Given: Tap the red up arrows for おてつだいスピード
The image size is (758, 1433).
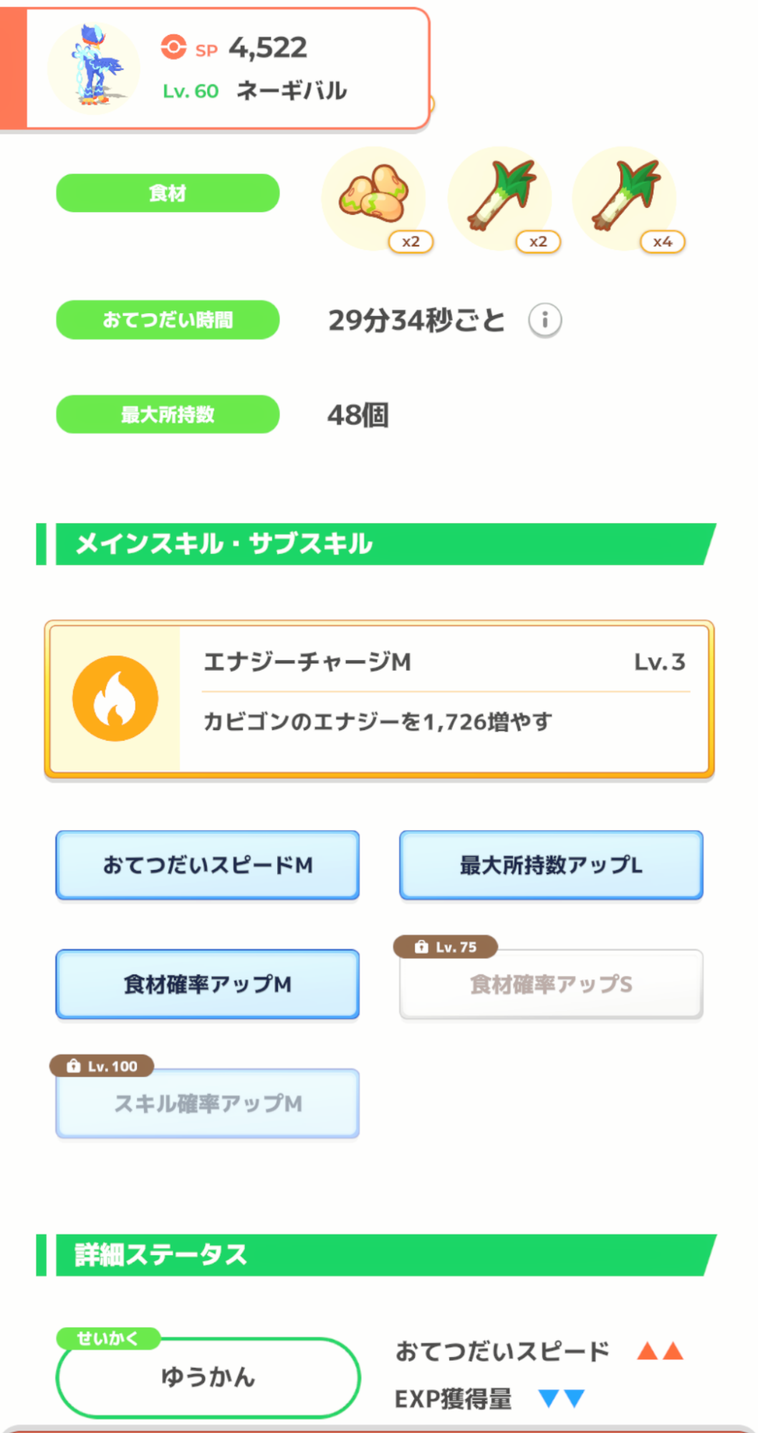Looking at the screenshot, I should point(660,1351).
